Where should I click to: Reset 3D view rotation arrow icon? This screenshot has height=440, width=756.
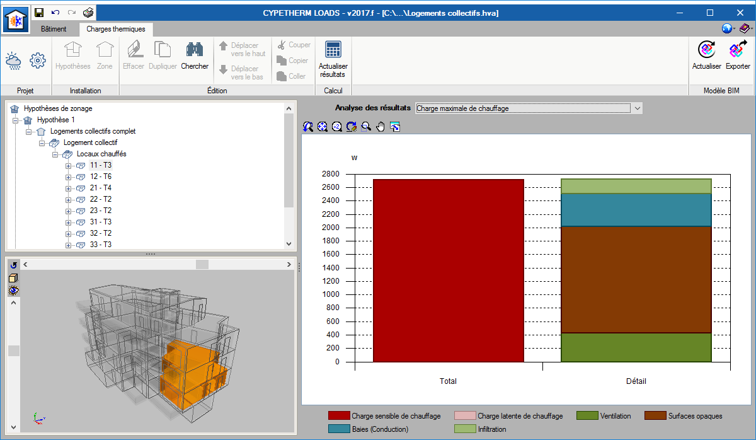[13, 265]
